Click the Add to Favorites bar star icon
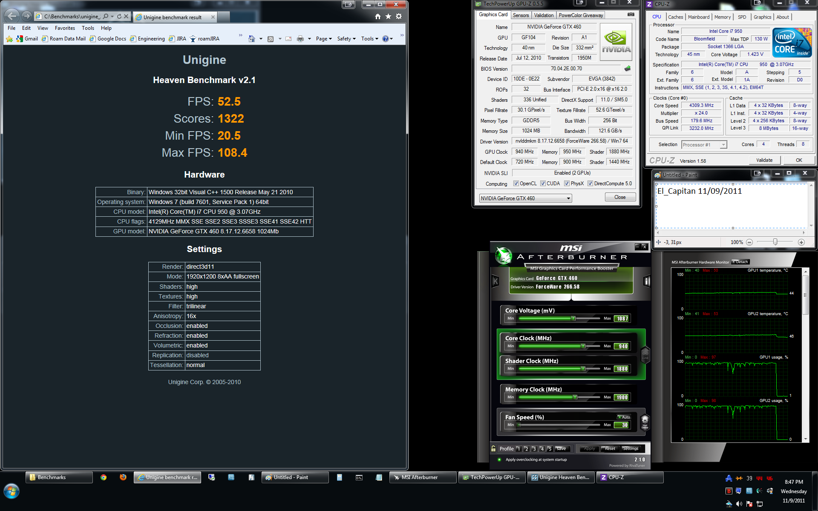The width and height of the screenshot is (818, 511). coord(9,39)
